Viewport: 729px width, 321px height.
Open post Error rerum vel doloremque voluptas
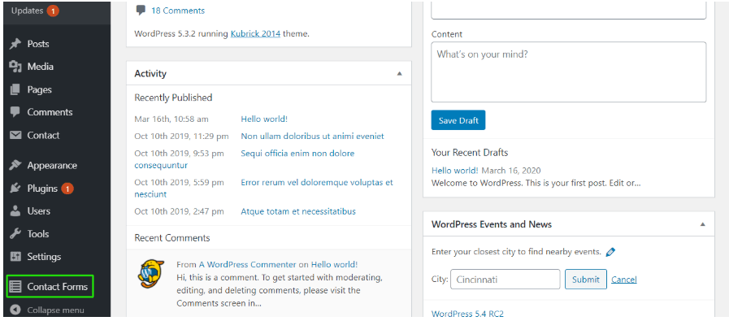point(317,183)
